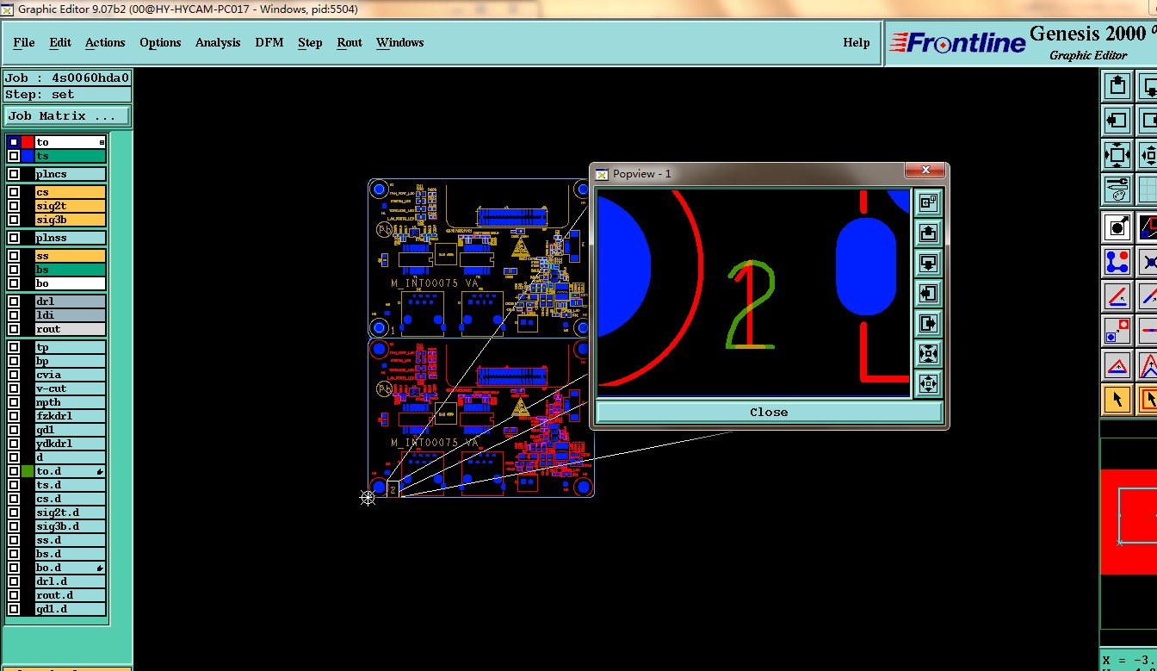Select the 'sig3b' layer row

click(x=70, y=220)
